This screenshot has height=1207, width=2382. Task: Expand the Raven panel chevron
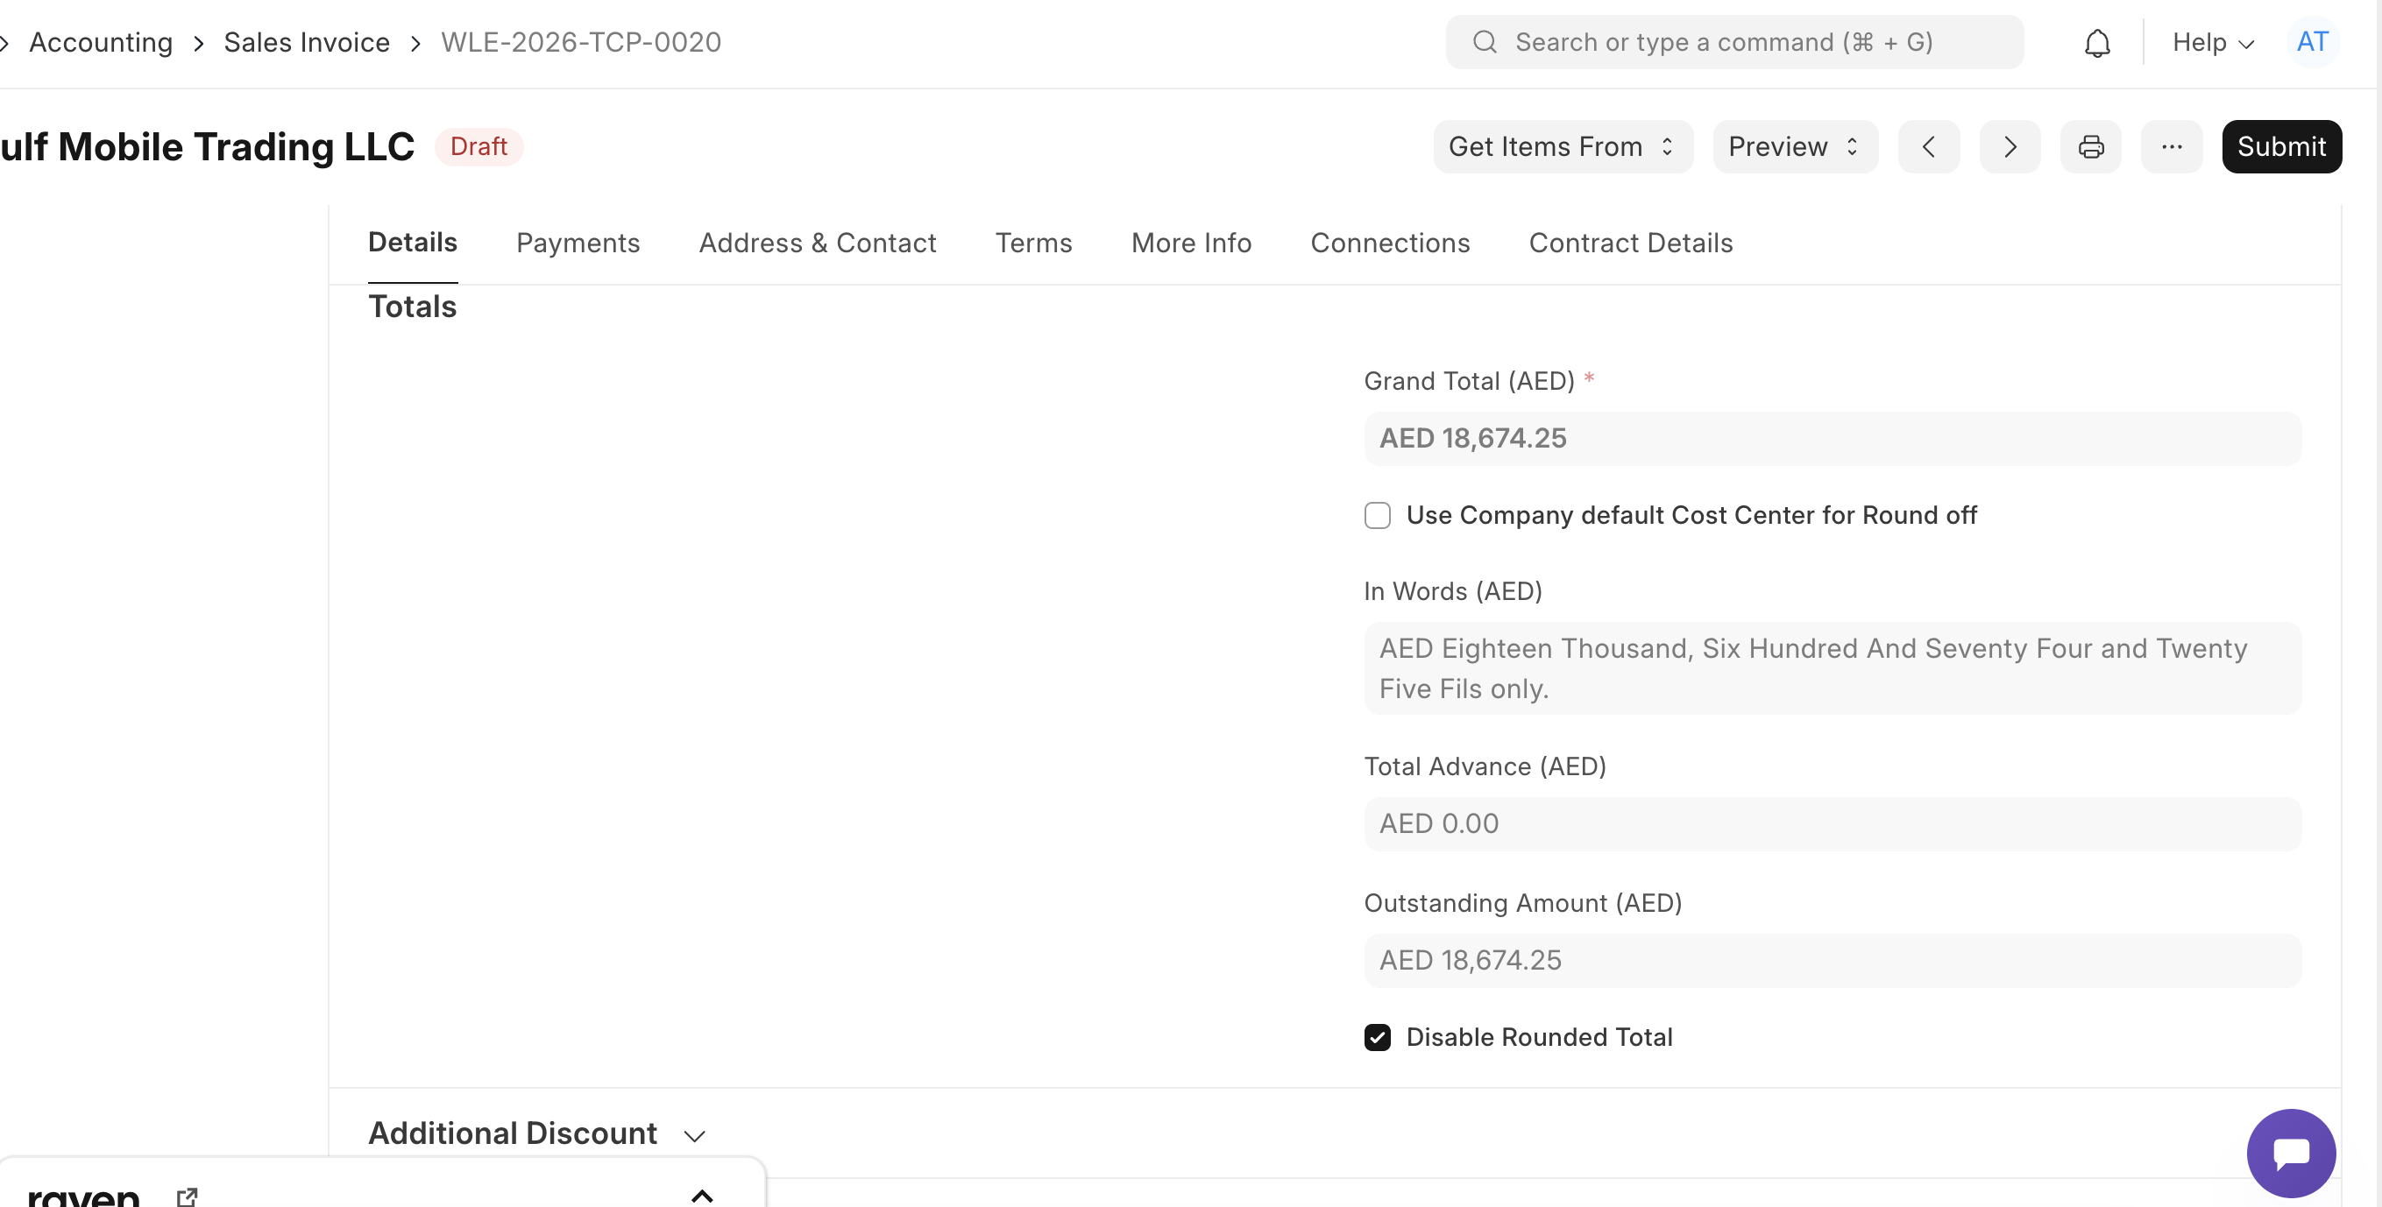702,1196
